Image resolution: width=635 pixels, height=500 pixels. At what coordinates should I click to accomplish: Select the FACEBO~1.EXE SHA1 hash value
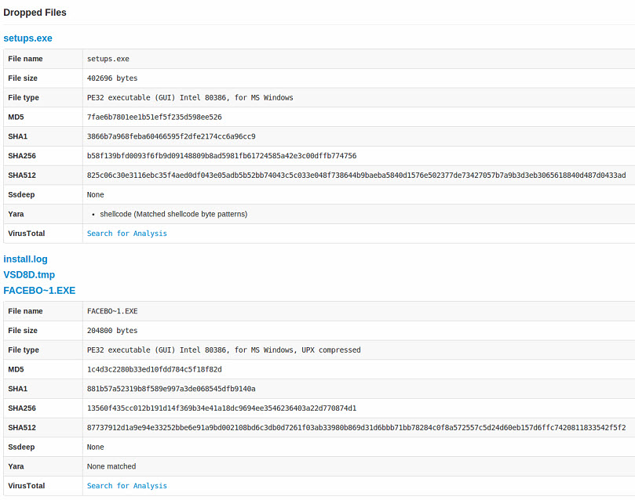pyautogui.click(x=171, y=389)
